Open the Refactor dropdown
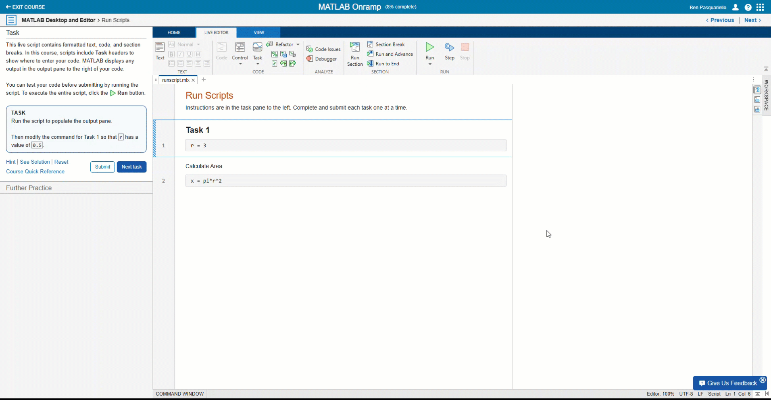The width and height of the screenshot is (771, 400). (x=283, y=44)
